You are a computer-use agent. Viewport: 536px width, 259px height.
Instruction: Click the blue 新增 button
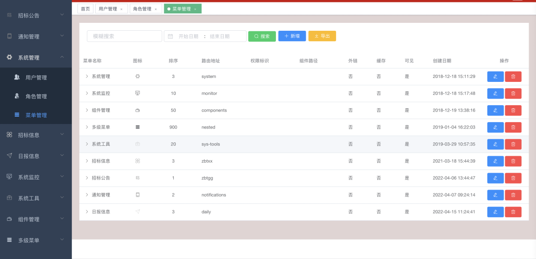click(x=292, y=36)
